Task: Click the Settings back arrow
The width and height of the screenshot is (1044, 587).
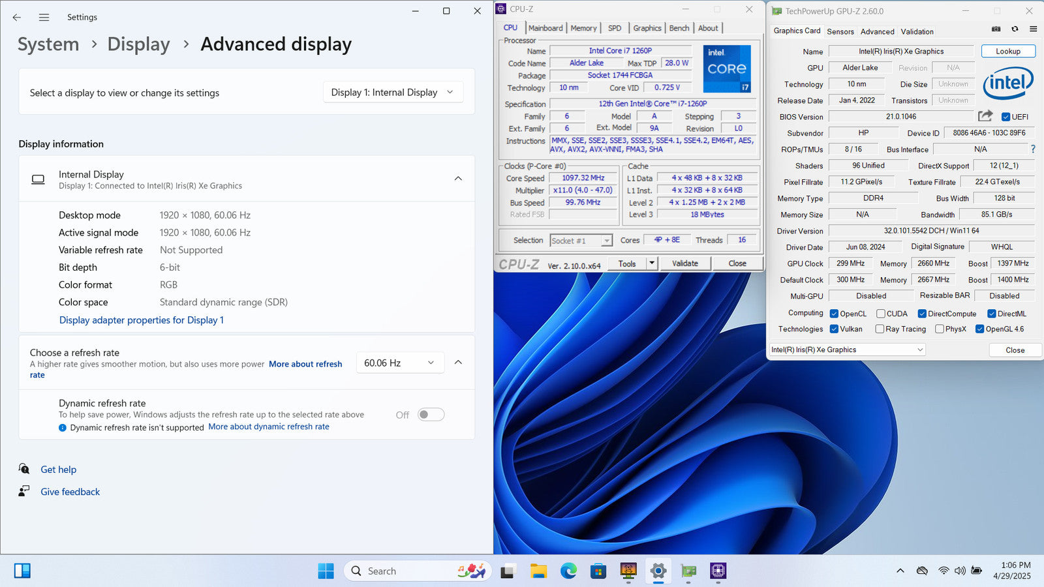Action: pyautogui.click(x=17, y=18)
